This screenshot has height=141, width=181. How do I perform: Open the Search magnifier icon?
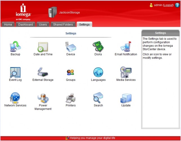(98, 98)
